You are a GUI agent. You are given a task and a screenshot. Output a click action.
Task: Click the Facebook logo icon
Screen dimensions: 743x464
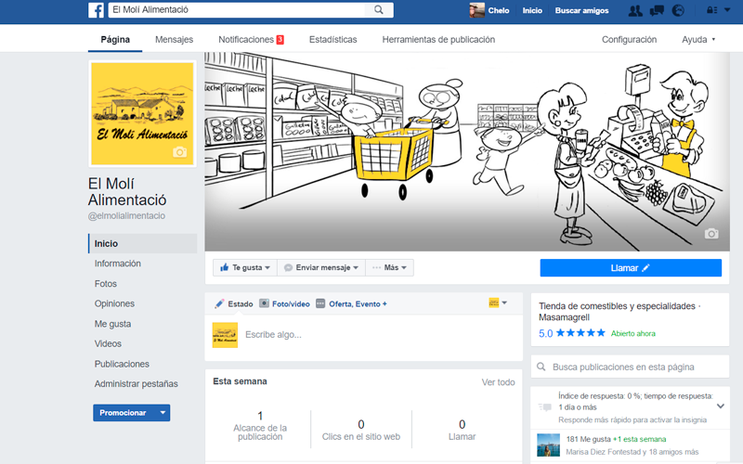(96, 10)
